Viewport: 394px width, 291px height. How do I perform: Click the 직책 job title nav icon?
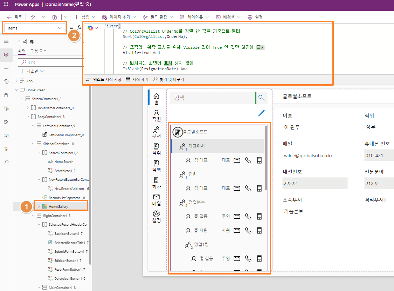(156, 166)
